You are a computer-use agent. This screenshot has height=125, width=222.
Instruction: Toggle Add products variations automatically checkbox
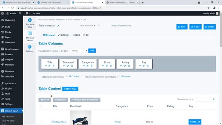point(83,77)
